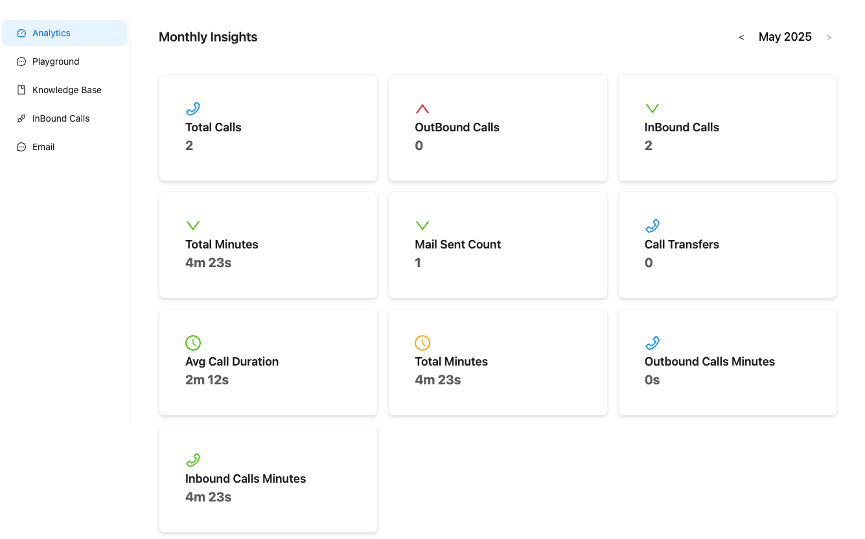Image resolution: width=865 pixels, height=539 pixels.
Task: Click the InBound Calls microphone icon in sidebar
Action: (20, 118)
